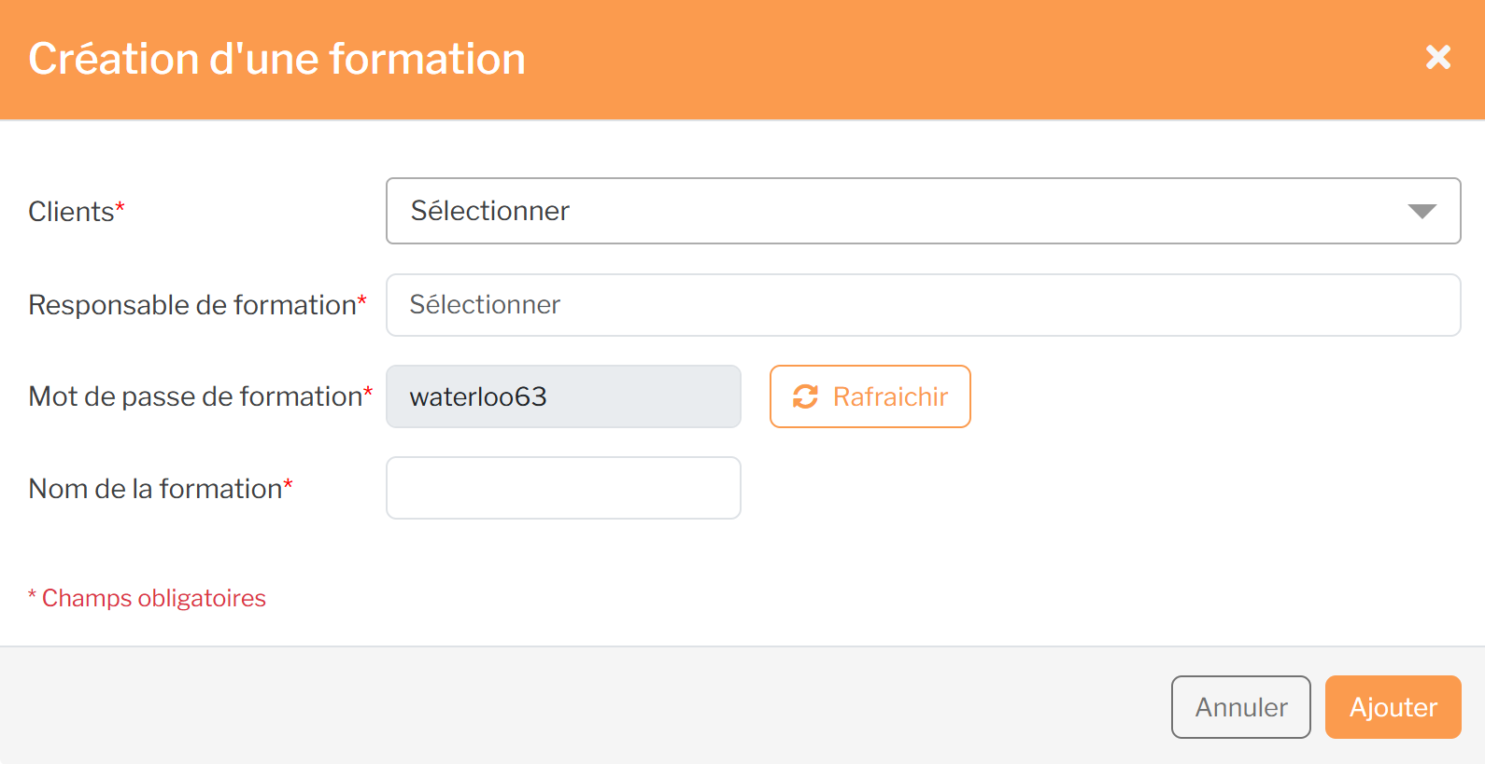This screenshot has width=1485, height=764.
Task: Expand the Clients Sélectionner list
Action: click(923, 211)
